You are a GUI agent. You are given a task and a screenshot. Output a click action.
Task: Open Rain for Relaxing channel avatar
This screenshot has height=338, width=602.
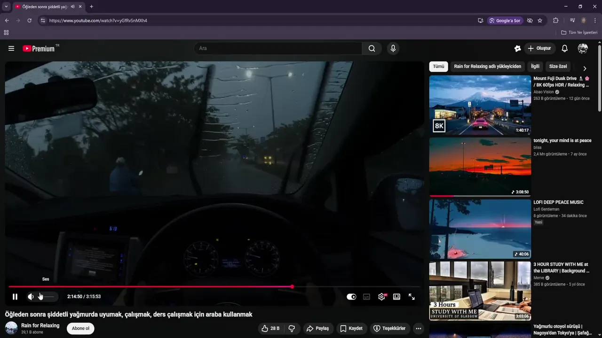click(x=11, y=328)
